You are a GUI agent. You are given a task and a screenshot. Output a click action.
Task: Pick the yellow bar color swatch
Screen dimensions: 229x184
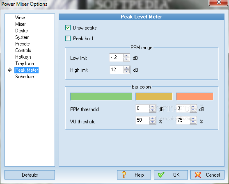tap(154, 96)
